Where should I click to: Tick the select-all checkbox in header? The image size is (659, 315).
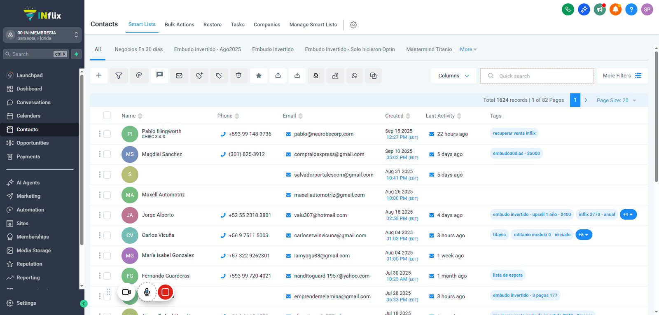click(x=107, y=115)
